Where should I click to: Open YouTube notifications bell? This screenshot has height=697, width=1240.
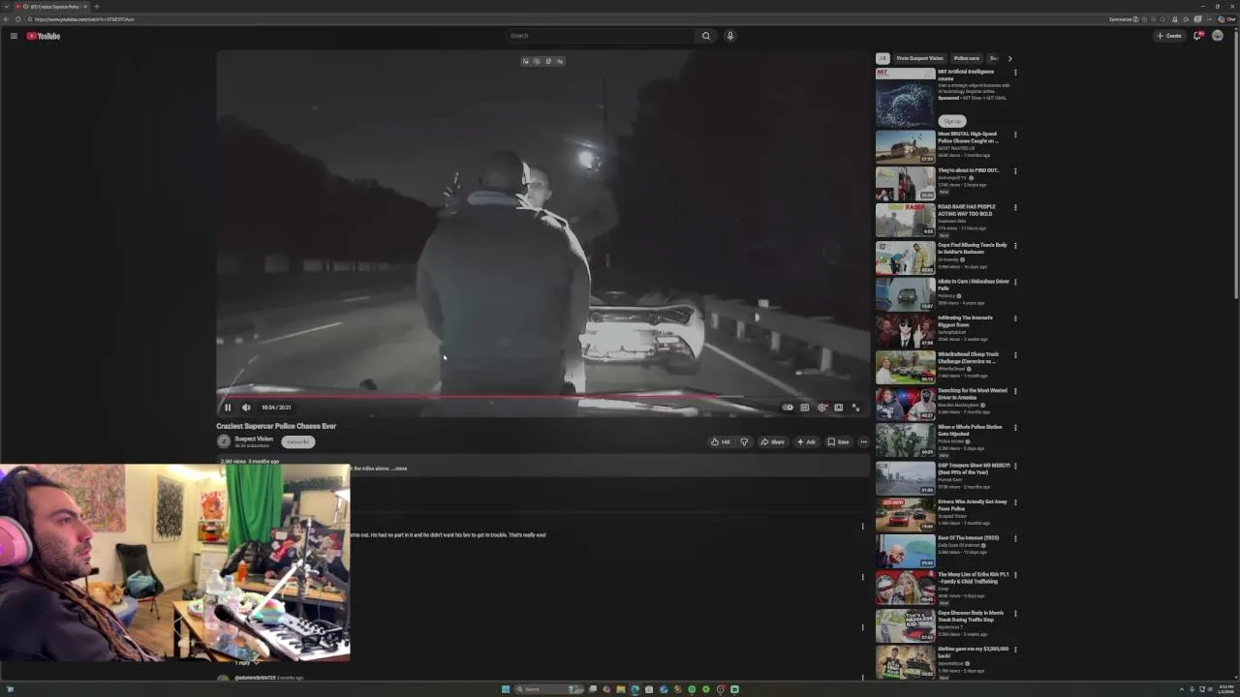1197,36
